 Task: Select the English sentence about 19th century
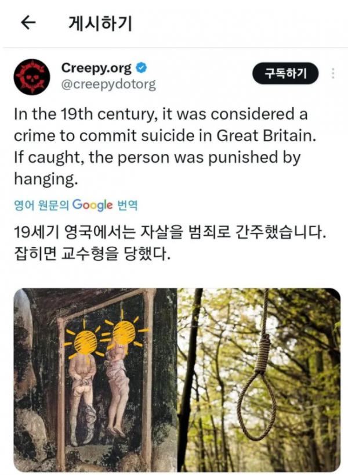[165, 125]
